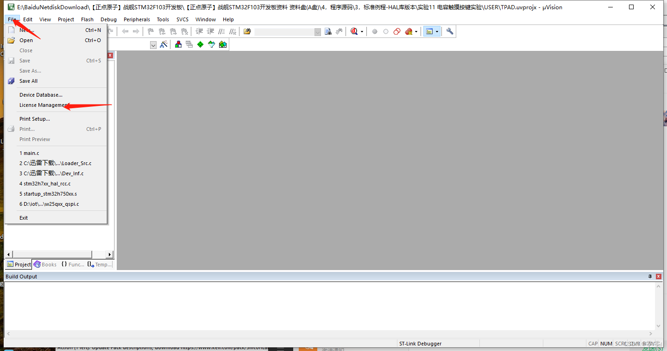This screenshot has width=667, height=351.
Task: Open License Management... menu entry
Action: [x=56, y=105]
